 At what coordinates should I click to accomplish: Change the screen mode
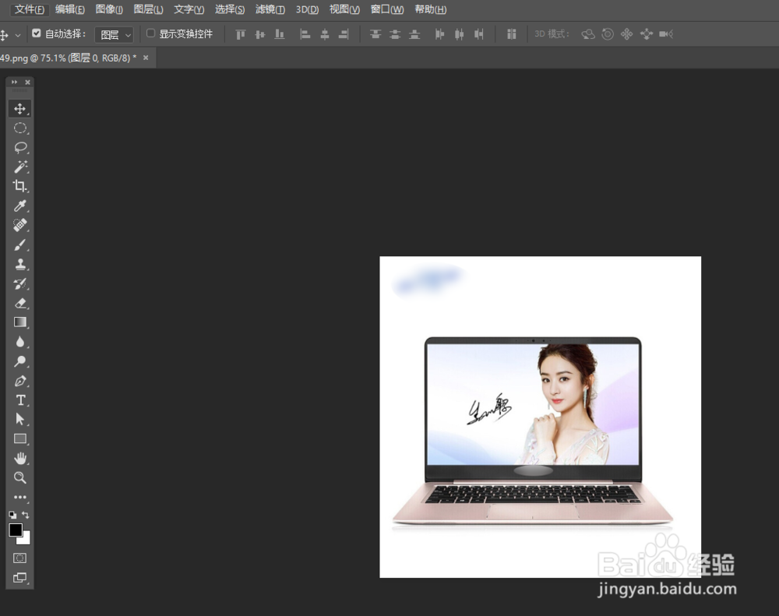point(20,578)
